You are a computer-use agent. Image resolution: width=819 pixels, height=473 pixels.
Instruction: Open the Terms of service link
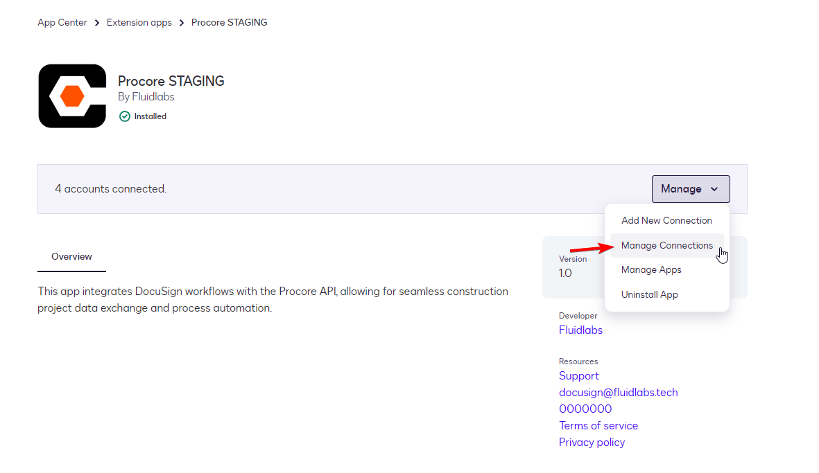coord(598,426)
